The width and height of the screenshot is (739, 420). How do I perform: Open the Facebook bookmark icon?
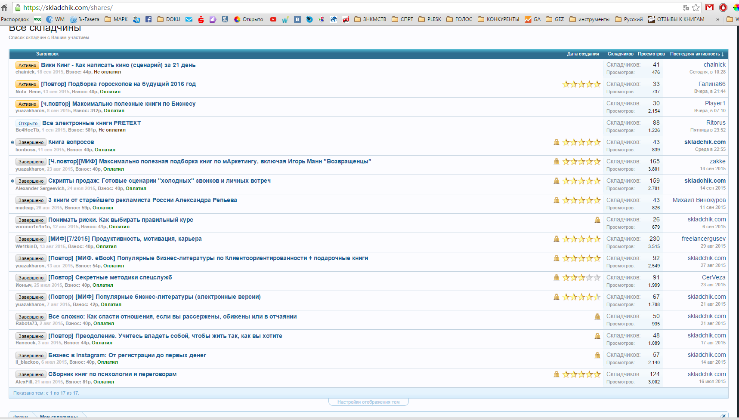(x=148, y=19)
